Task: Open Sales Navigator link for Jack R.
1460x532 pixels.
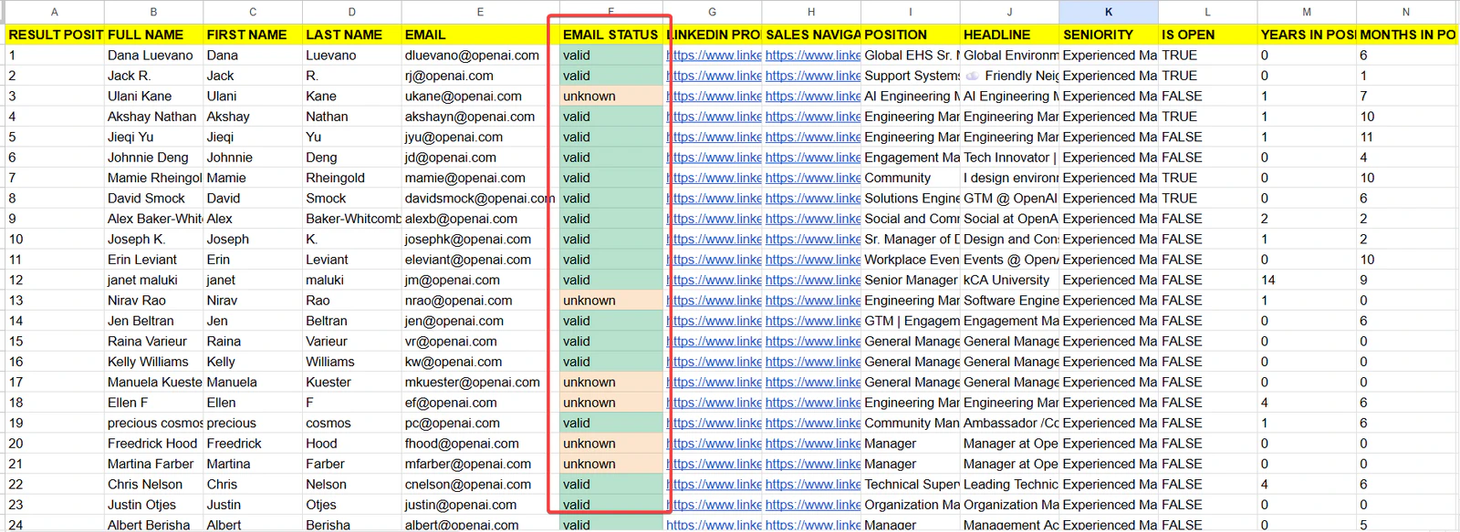Action: [x=812, y=76]
